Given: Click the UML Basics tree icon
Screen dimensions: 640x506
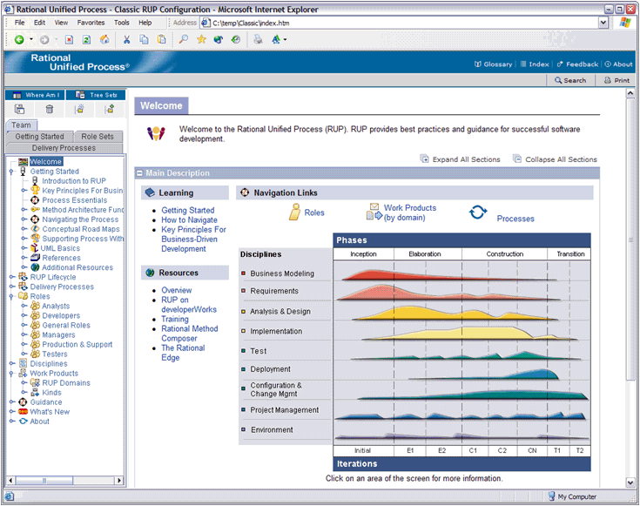Looking at the screenshot, I should (x=35, y=248).
